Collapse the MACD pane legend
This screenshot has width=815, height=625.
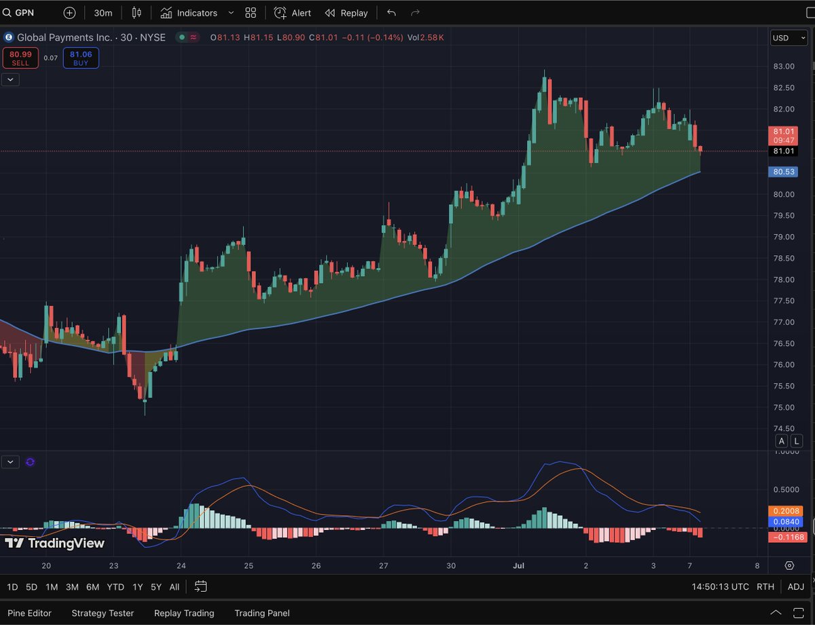[x=11, y=462]
